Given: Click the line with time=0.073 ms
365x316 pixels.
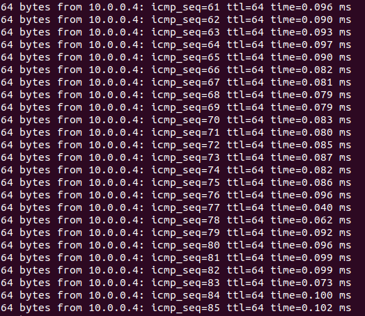Looking at the screenshot, I should 176,283.
